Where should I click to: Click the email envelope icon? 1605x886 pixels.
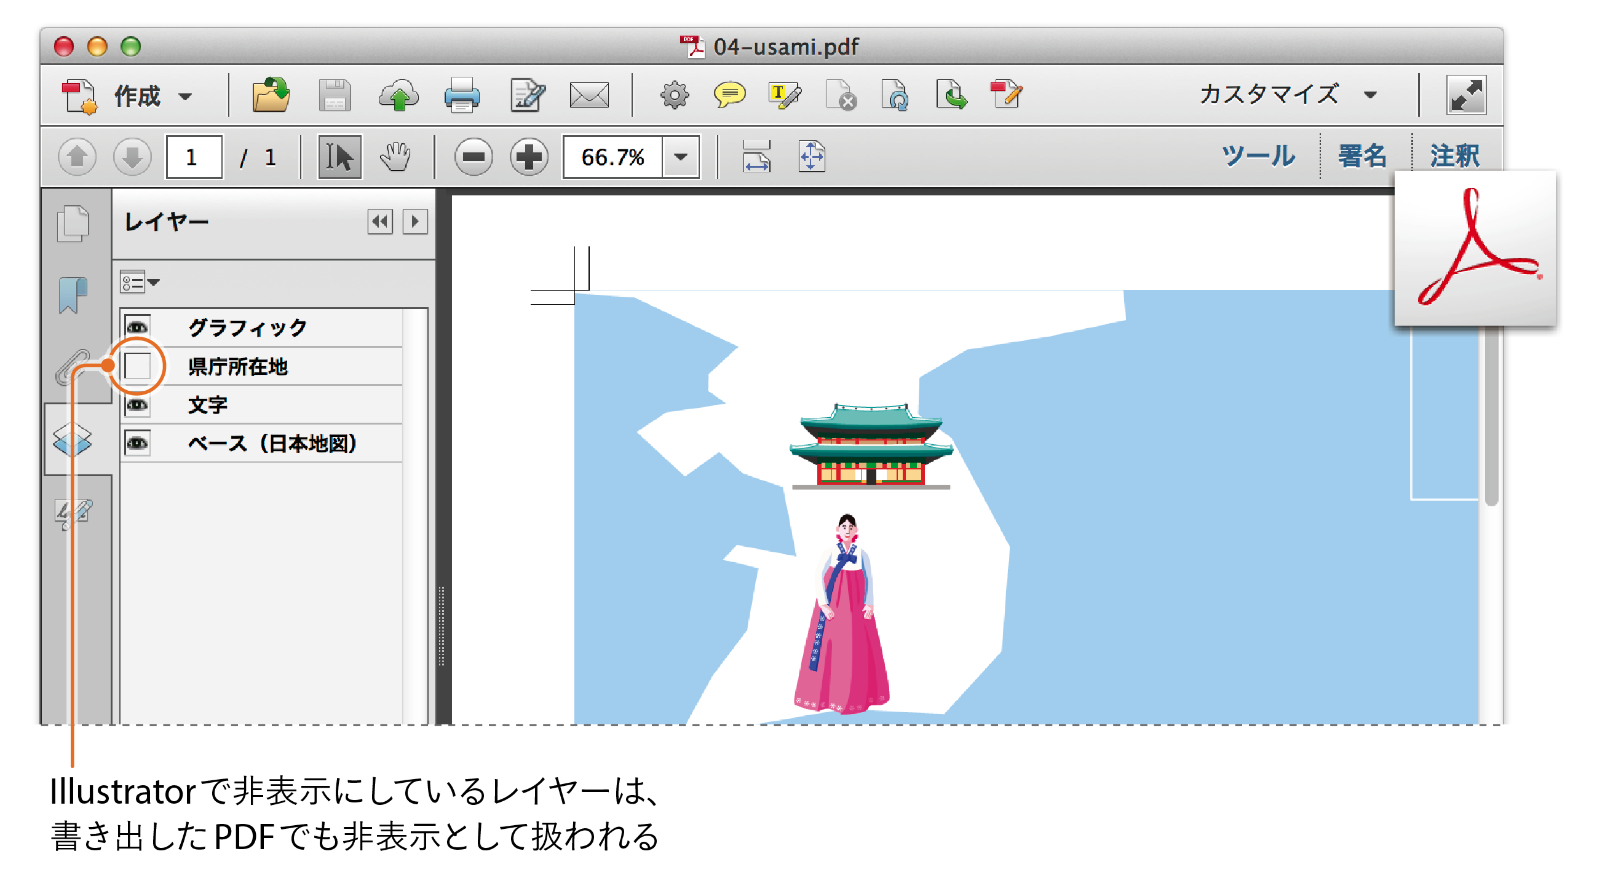589,95
